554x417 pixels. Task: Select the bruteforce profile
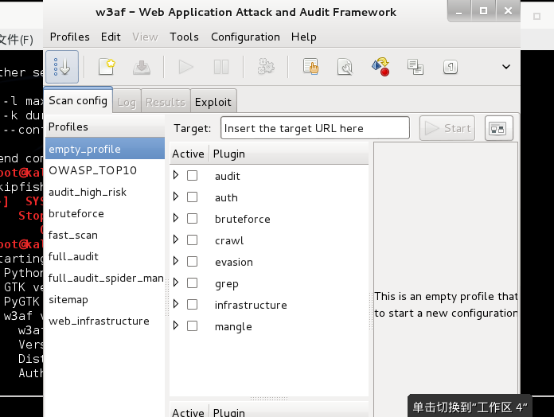pos(105,213)
